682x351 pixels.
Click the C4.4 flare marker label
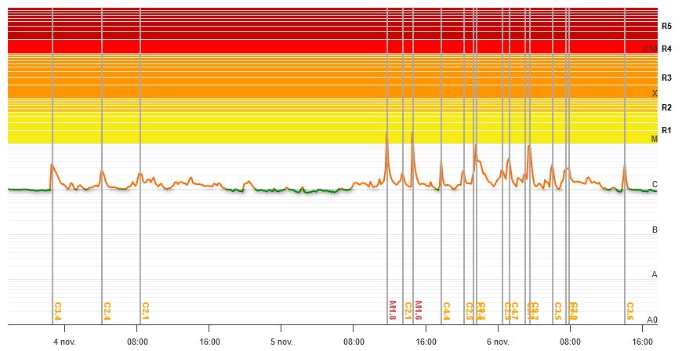pyautogui.click(x=446, y=310)
